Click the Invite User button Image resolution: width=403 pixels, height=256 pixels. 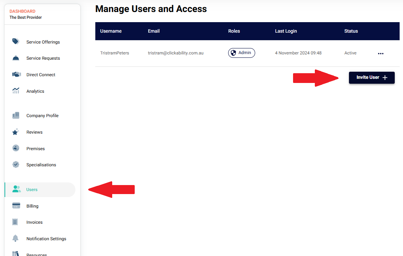371,78
